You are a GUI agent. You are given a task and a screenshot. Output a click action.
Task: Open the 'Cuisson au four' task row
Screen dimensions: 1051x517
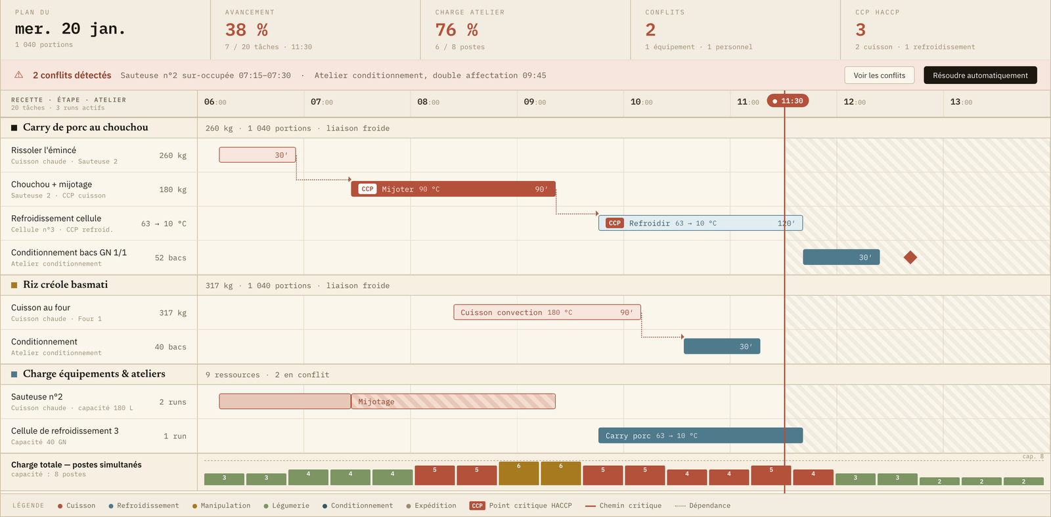coord(99,313)
